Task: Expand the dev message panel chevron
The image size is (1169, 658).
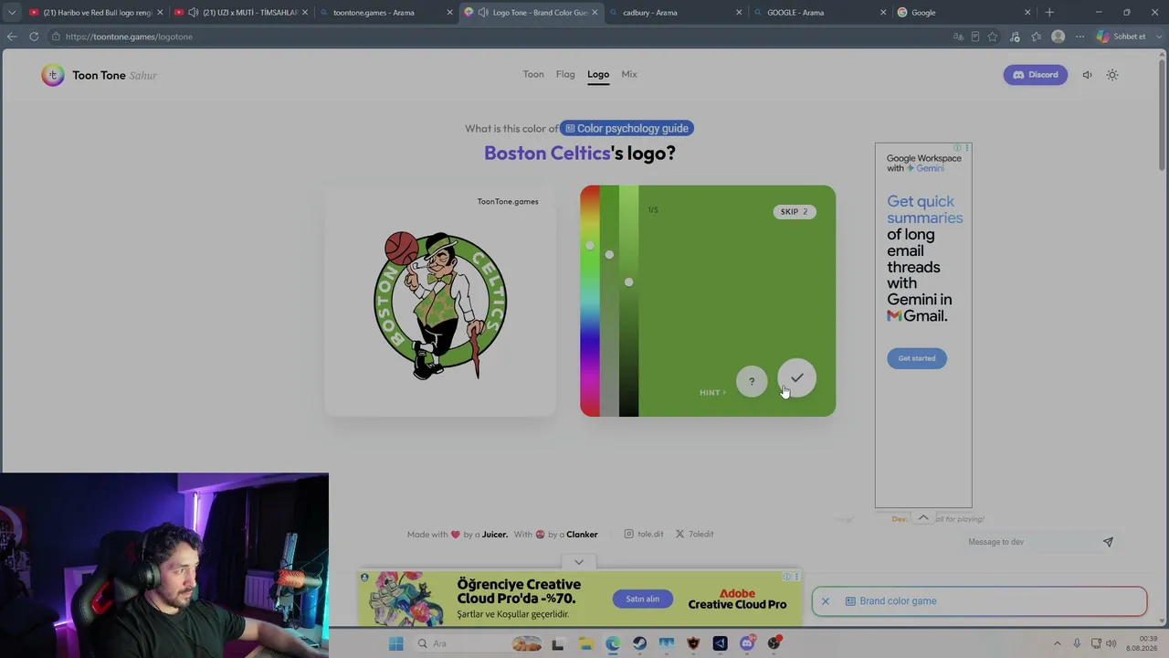Action: [x=923, y=517]
